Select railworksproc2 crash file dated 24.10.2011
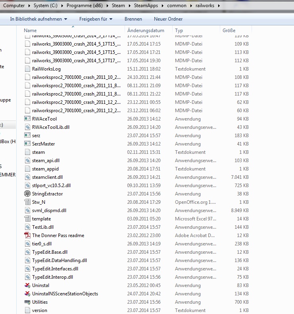The height and width of the screenshot is (314, 294). (76, 77)
